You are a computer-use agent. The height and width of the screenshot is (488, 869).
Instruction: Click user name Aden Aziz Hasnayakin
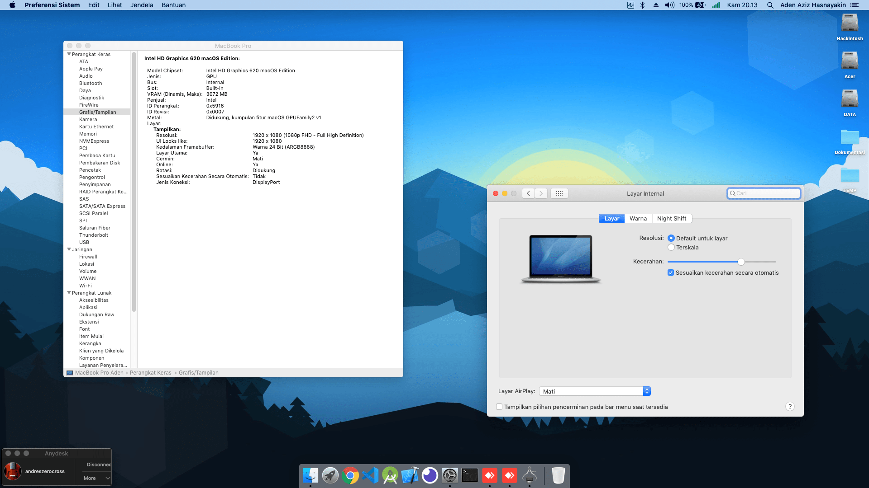[813, 5]
